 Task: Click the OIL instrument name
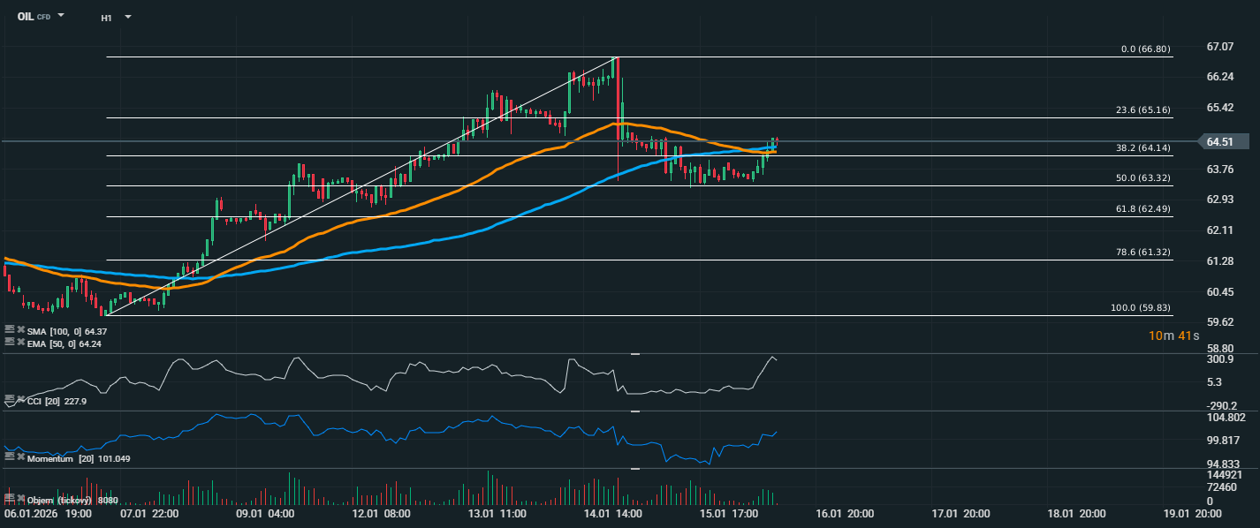pos(26,17)
